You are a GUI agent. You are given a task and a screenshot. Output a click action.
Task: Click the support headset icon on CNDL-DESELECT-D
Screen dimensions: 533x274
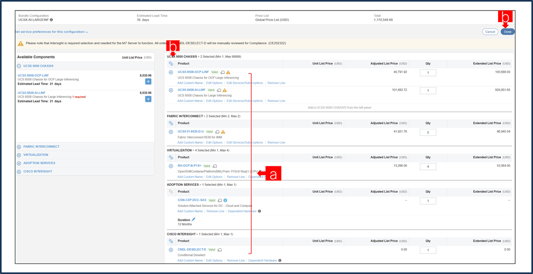pyautogui.click(x=219, y=250)
